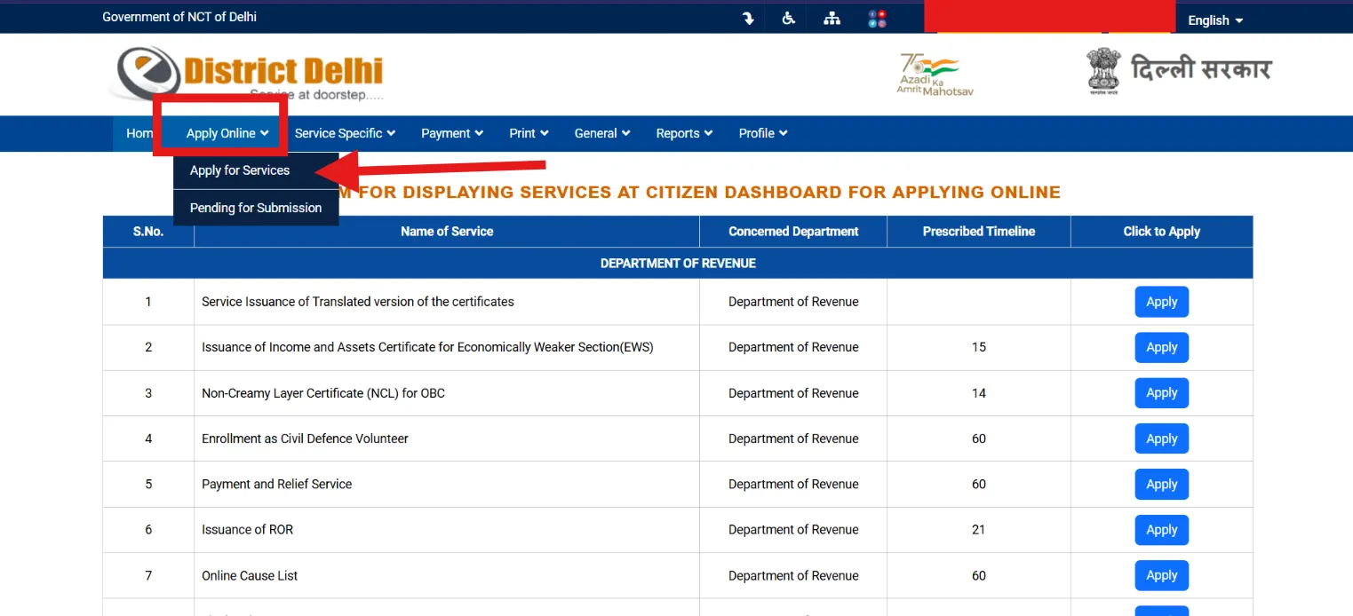
Task: Expand the Apply Online menu
Action: coord(227,133)
